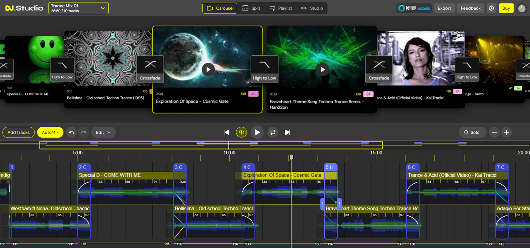Play the Braveheart Theme Song video preview
Image resolution: width=530 pixels, height=248 pixels.
323,69
